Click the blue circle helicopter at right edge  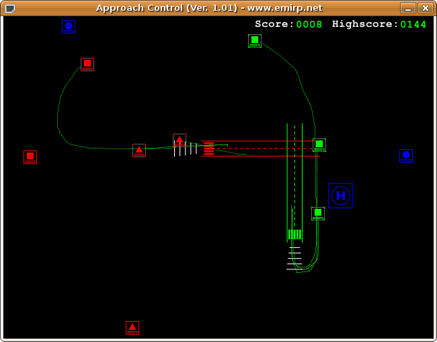tap(405, 155)
